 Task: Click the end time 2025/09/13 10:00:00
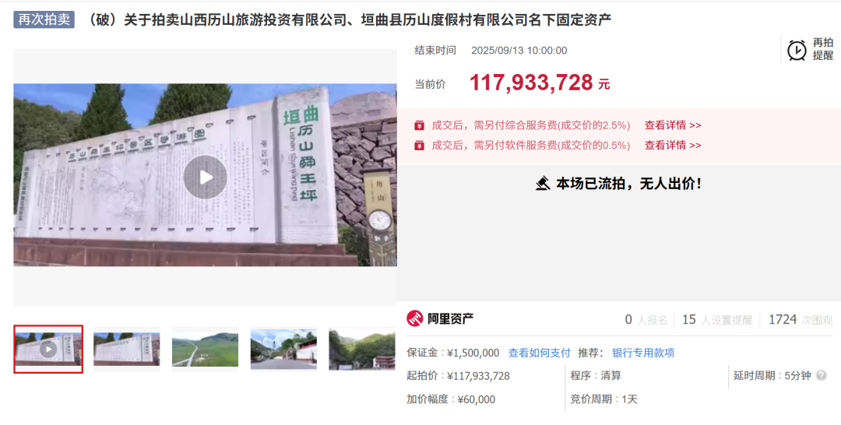click(x=519, y=51)
